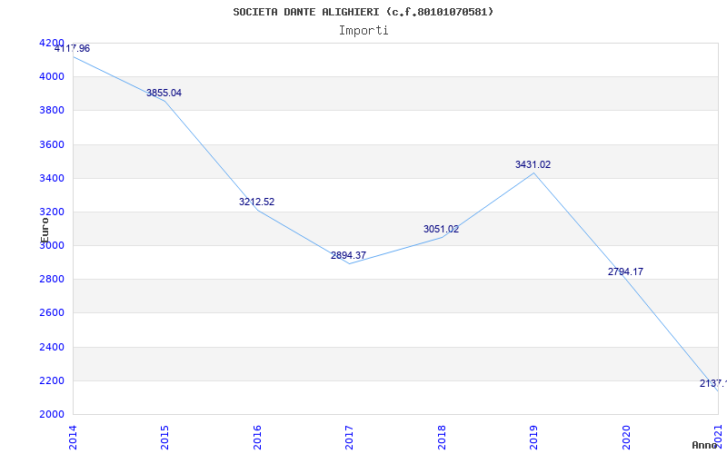Click the x-axis year 2015
Viewport: 727px width, 454px height.
coord(164,438)
